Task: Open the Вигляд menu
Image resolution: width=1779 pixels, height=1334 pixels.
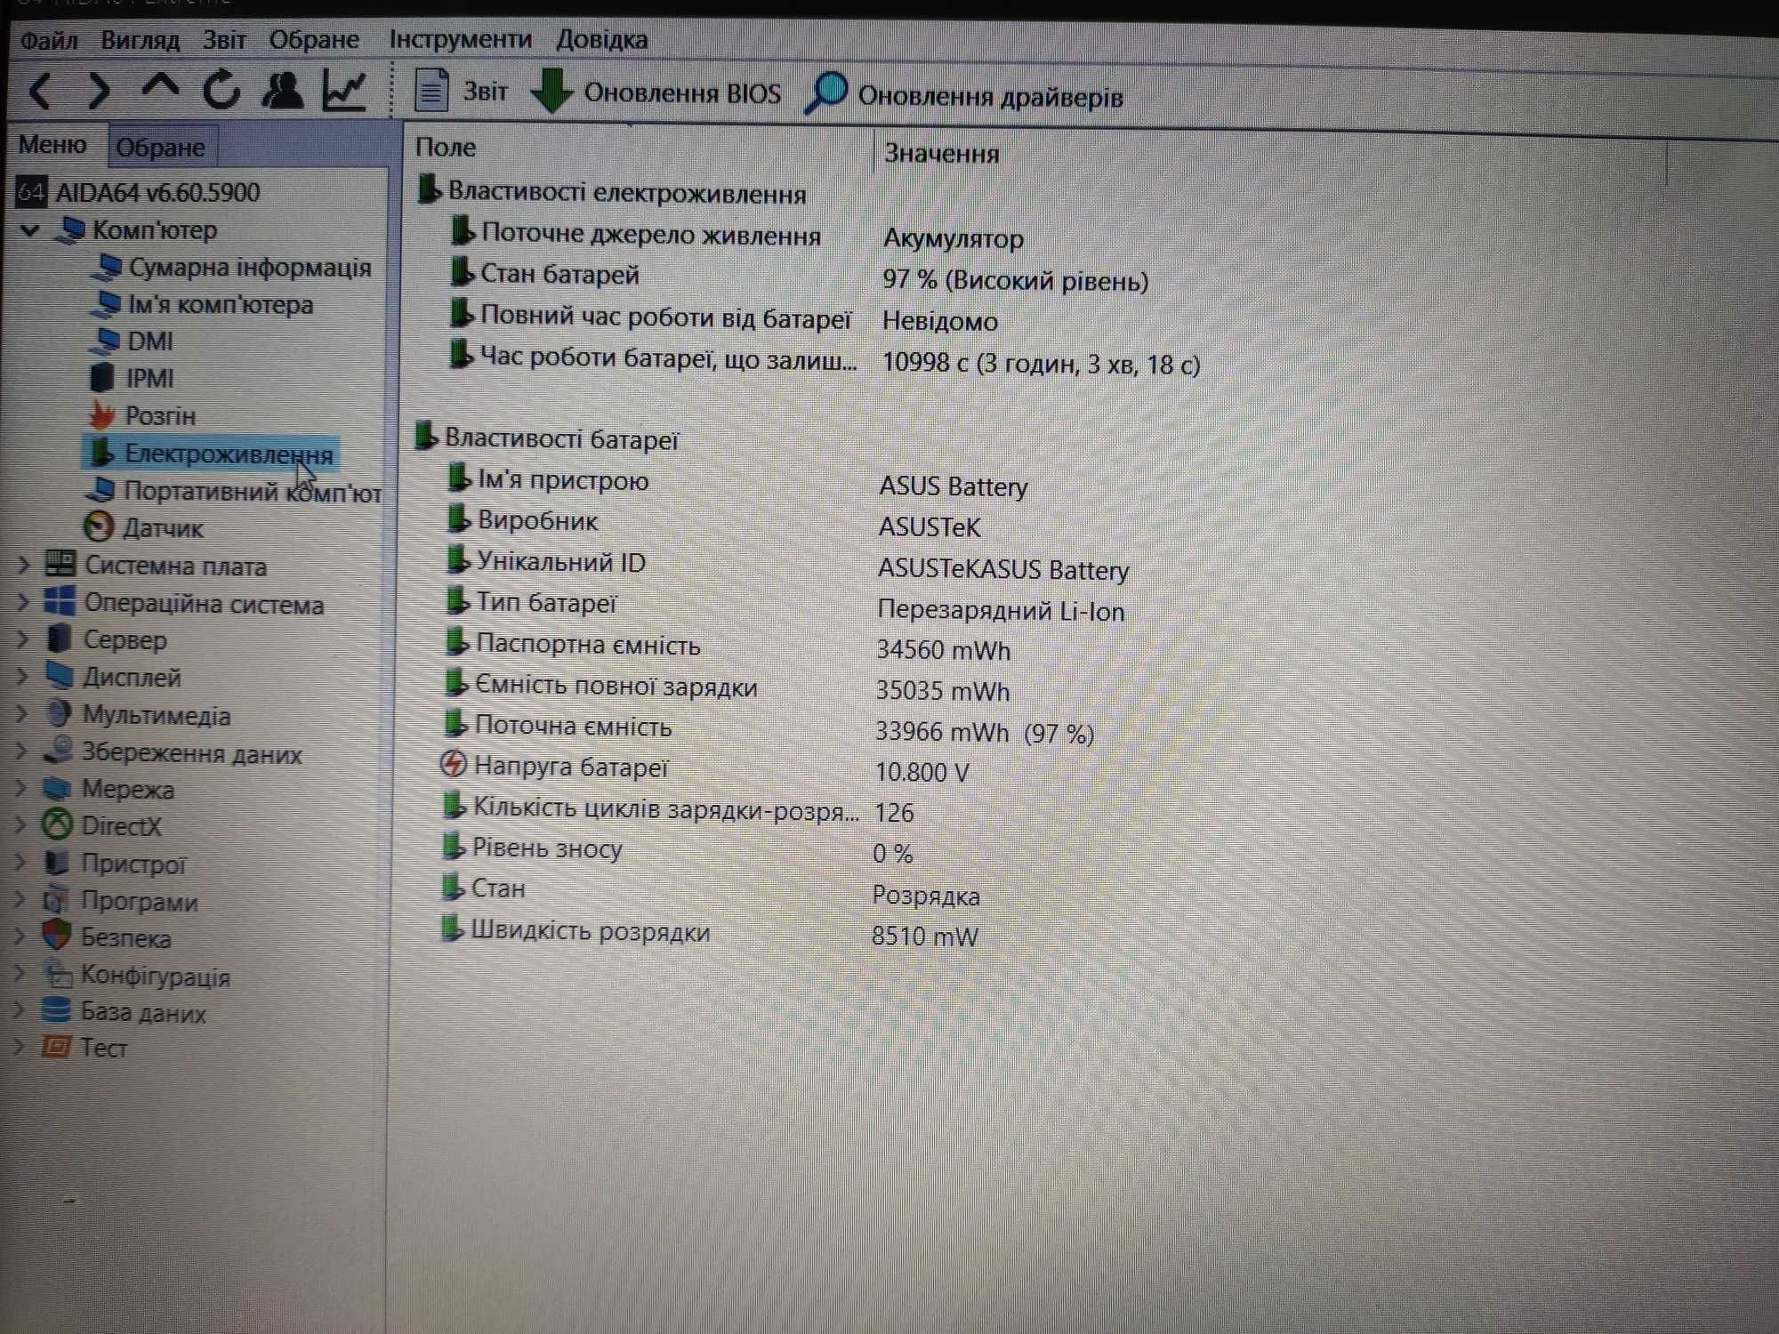Action: (140, 40)
